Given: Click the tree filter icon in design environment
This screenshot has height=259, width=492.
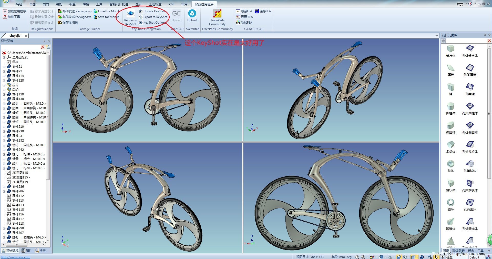Looking at the screenshot, I should [48, 47].
